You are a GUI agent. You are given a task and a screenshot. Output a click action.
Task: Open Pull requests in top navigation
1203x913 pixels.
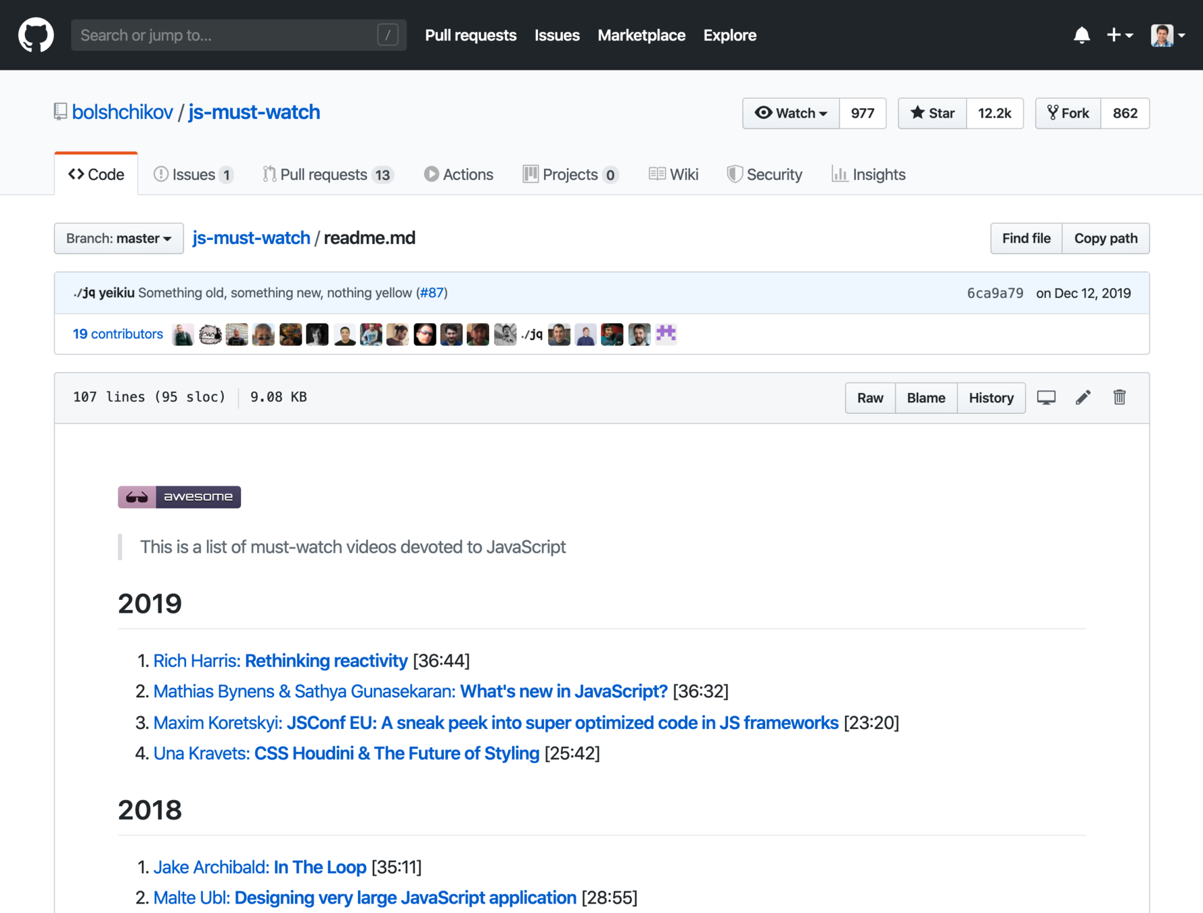(x=470, y=35)
